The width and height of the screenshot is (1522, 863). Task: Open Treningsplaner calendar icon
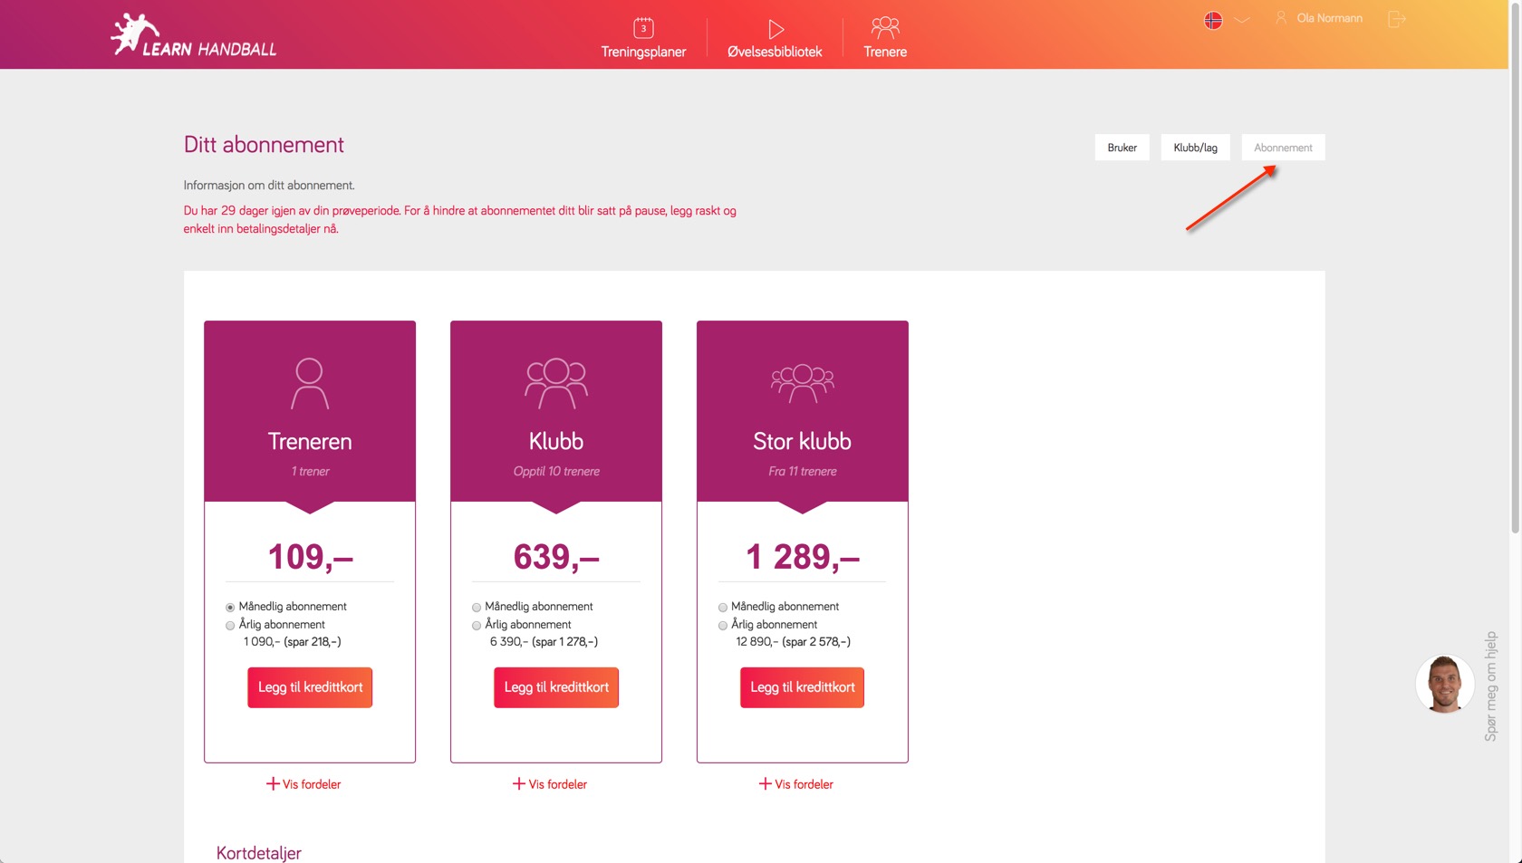(x=643, y=28)
